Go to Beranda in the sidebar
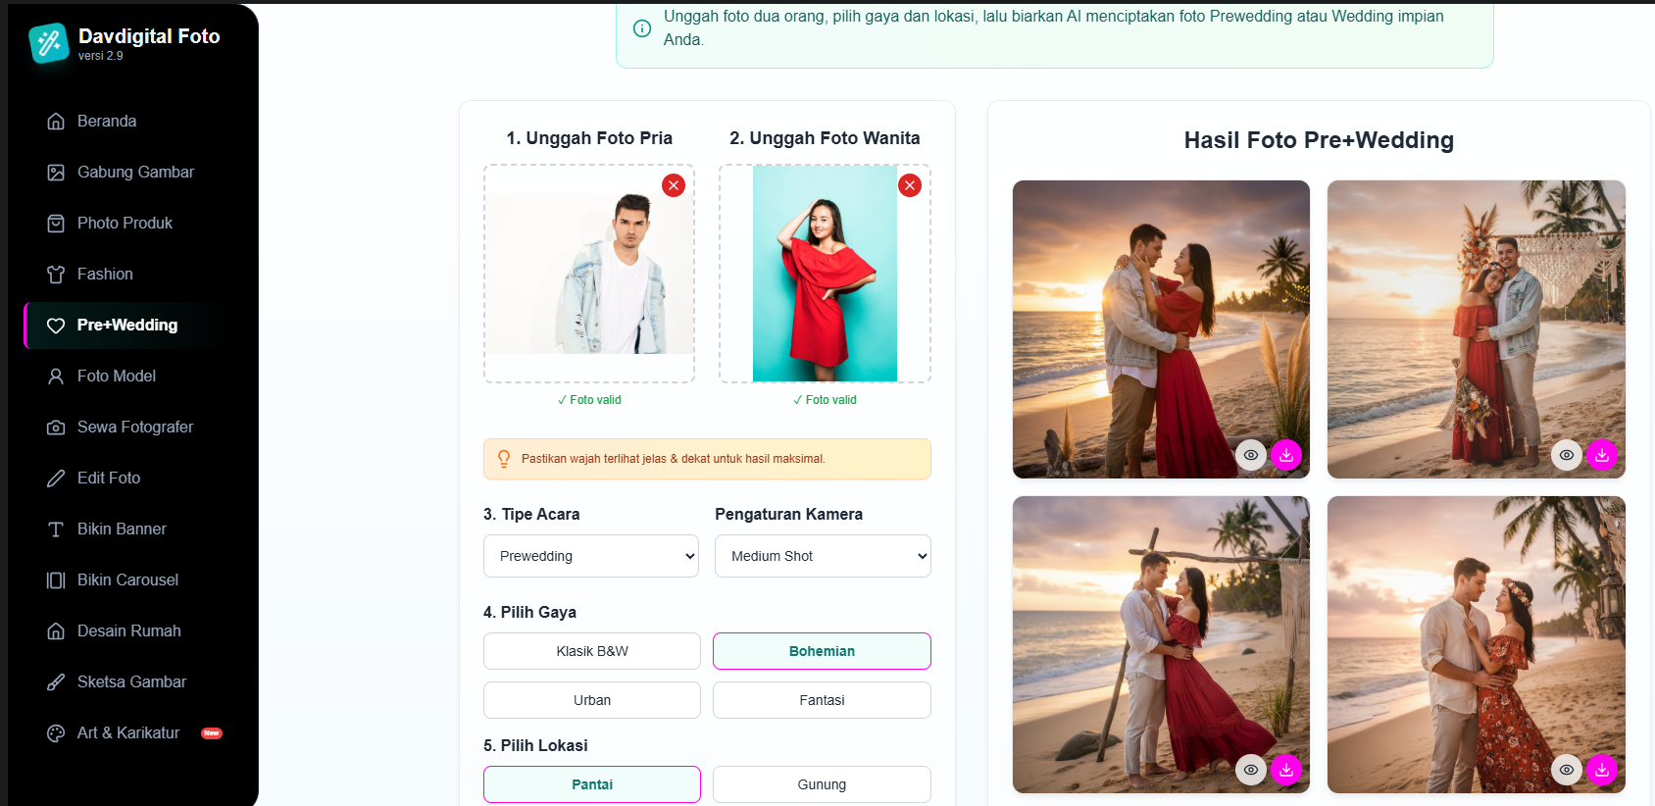1655x806 pixels. pos(107,122)
